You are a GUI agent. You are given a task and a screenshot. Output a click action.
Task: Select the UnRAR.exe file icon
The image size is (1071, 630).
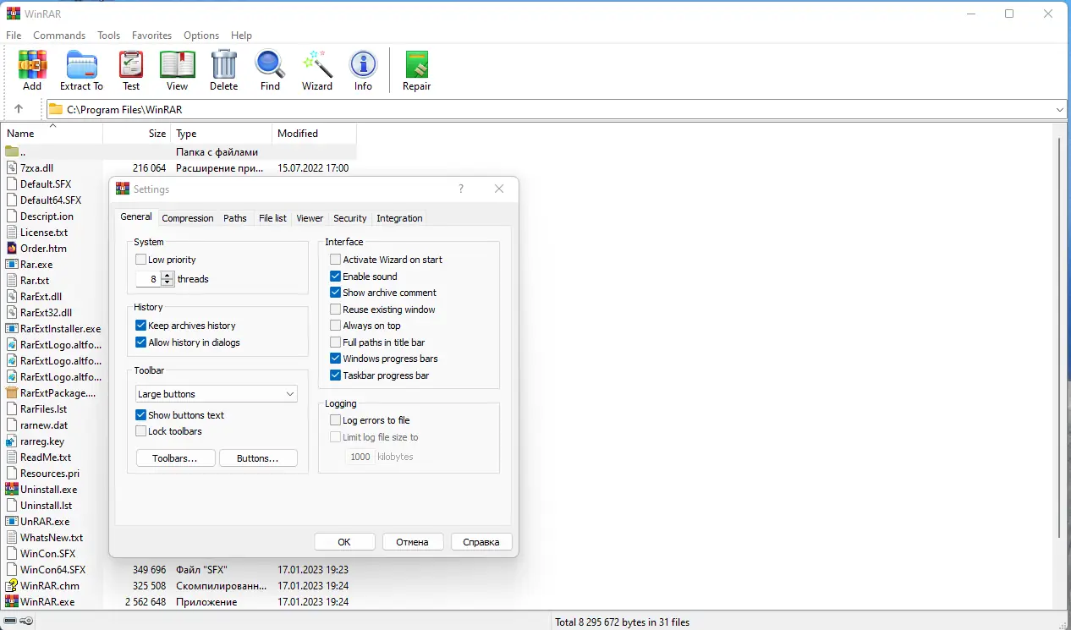[x=12, y=522]
